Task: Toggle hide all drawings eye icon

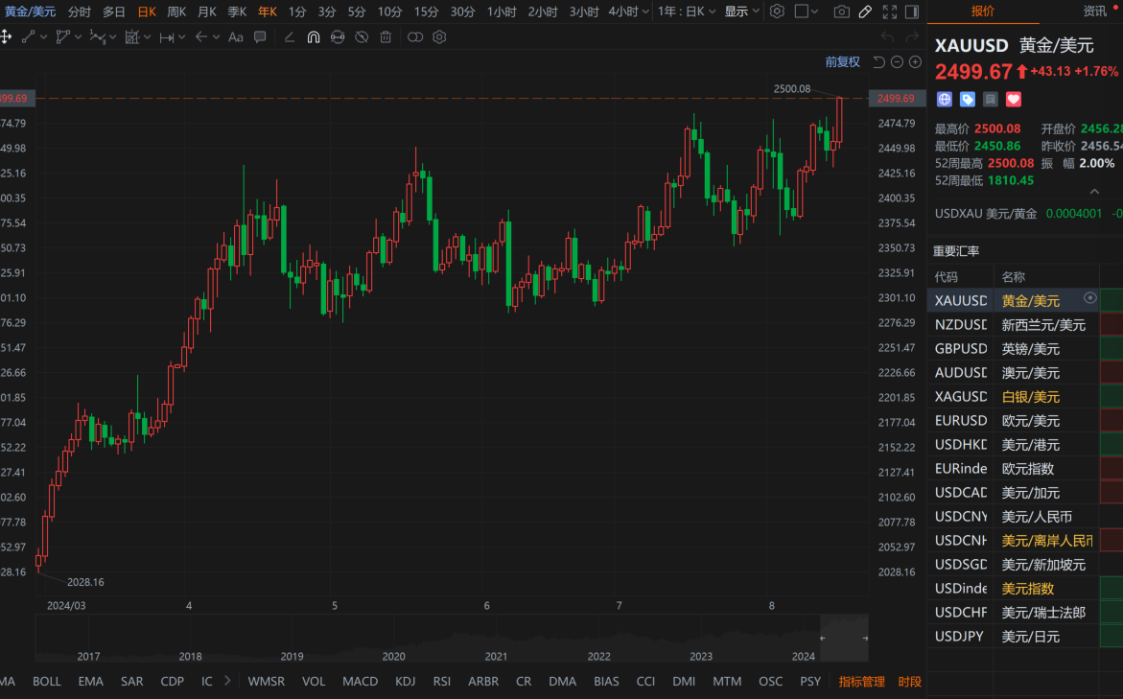Action: coord(362,37)
